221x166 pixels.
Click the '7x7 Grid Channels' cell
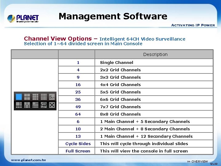point(154,107)
